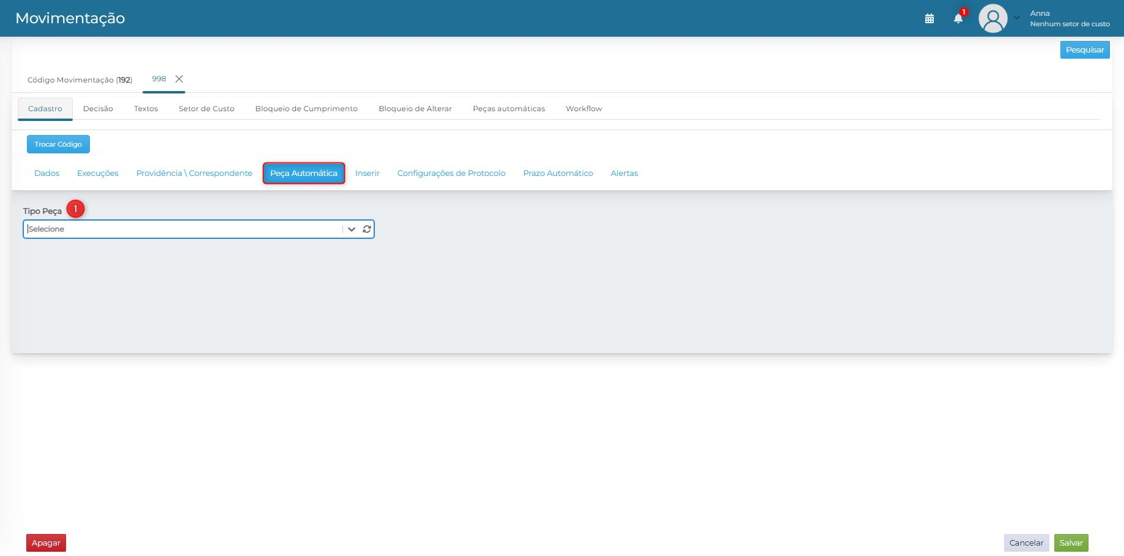
Task: Click the user name Anna
Action: coord(1040,13)
